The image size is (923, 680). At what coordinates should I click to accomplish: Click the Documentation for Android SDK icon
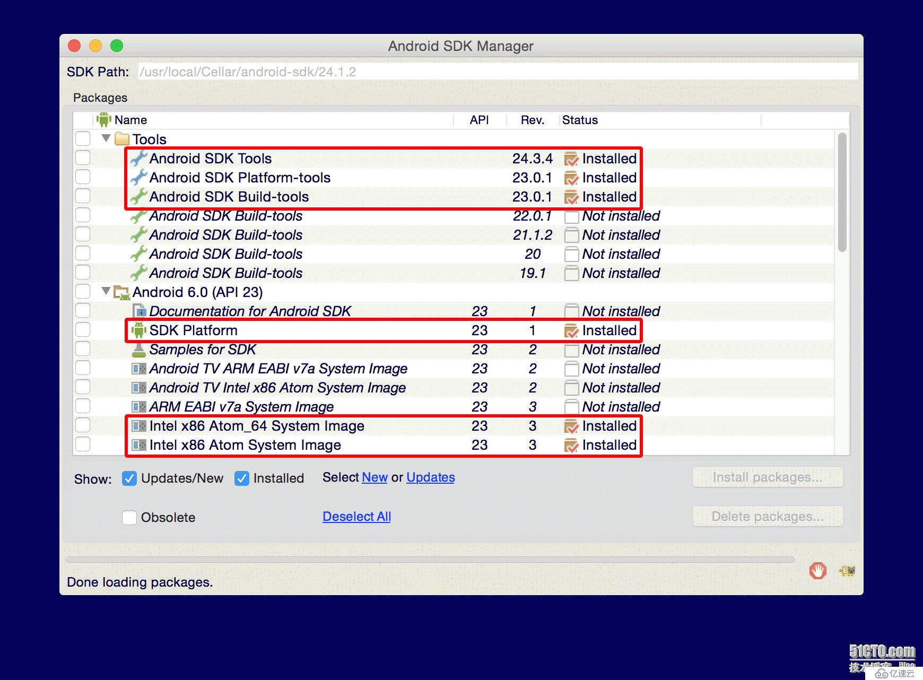point(139,311)
